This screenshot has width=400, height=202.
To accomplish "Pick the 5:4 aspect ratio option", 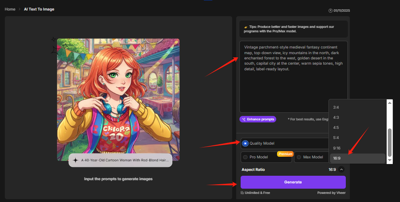I will (336, 138).
